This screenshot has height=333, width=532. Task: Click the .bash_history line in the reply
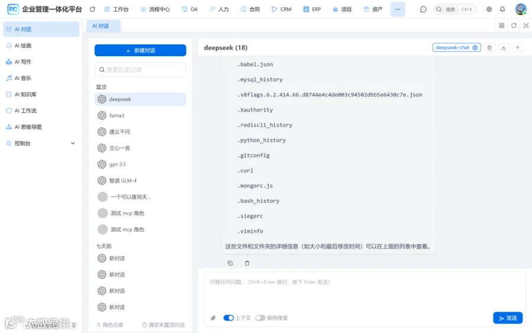[258, 201]
